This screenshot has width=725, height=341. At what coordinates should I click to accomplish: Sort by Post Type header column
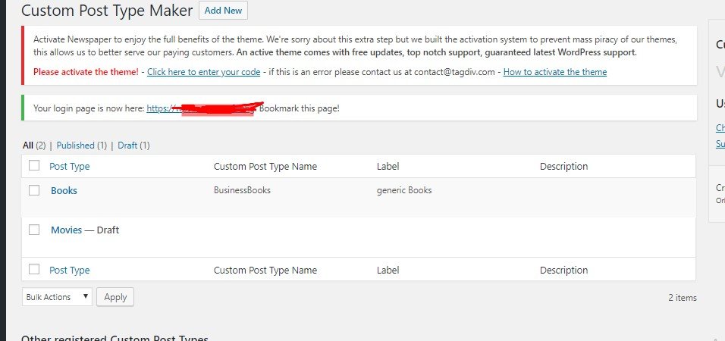click(x=69, y=167)
